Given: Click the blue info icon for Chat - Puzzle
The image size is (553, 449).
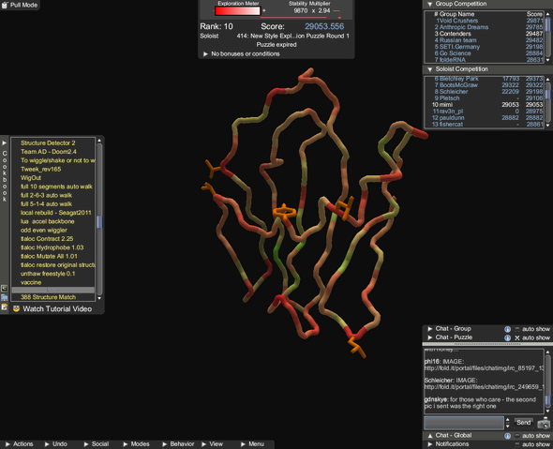Looking at the screenshot, I should 507,337.
